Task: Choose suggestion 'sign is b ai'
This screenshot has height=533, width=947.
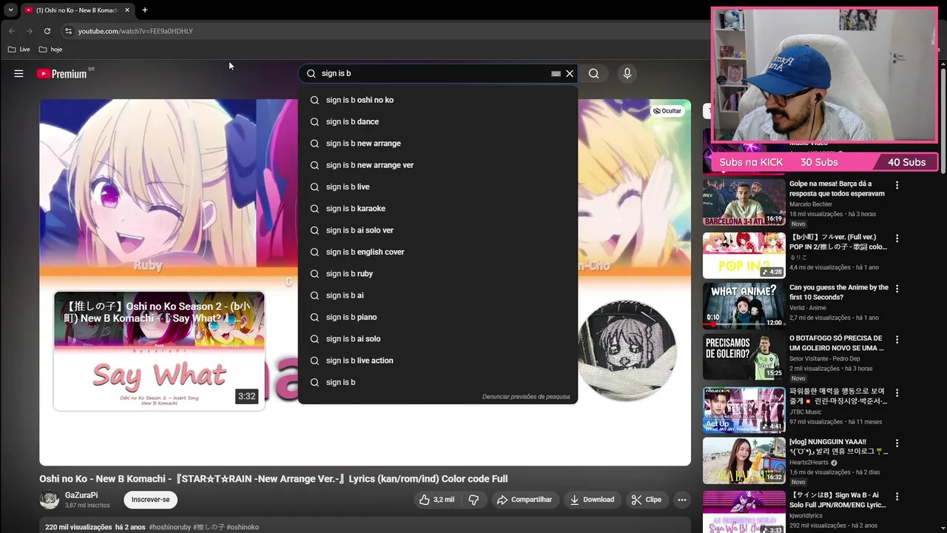Action: 437,295
